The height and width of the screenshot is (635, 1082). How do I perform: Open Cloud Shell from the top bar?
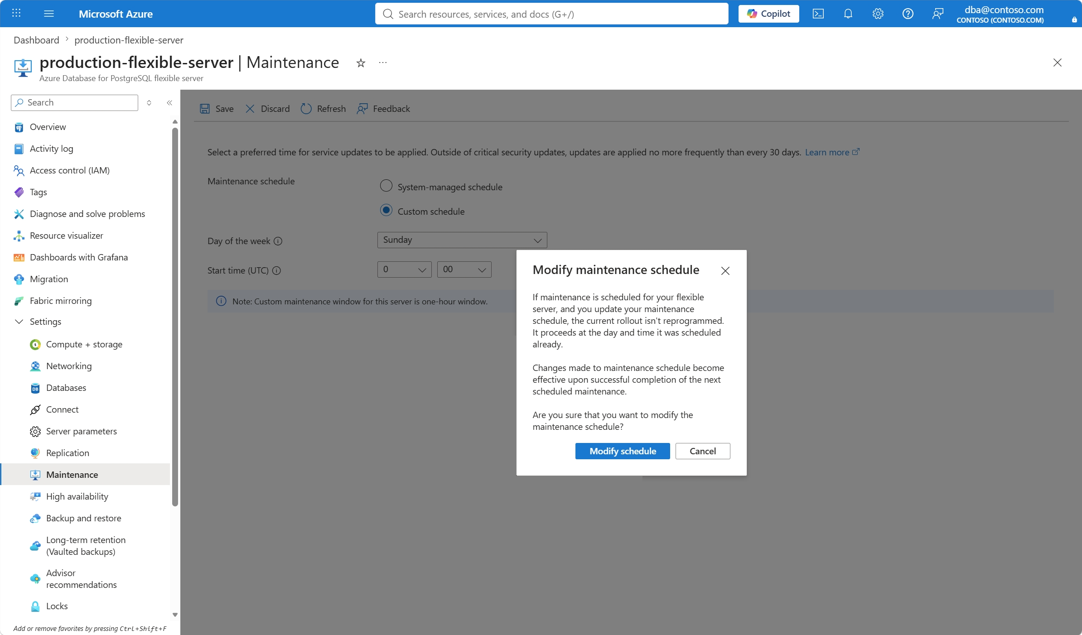click(x=818, y=14)
